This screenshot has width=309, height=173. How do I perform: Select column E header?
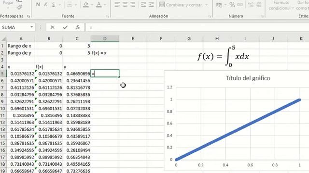tap(133, 38)
